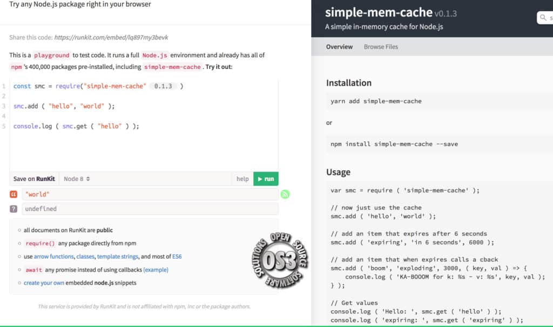
Task: Click the runkit embed share URL
Action: [111, 37]
